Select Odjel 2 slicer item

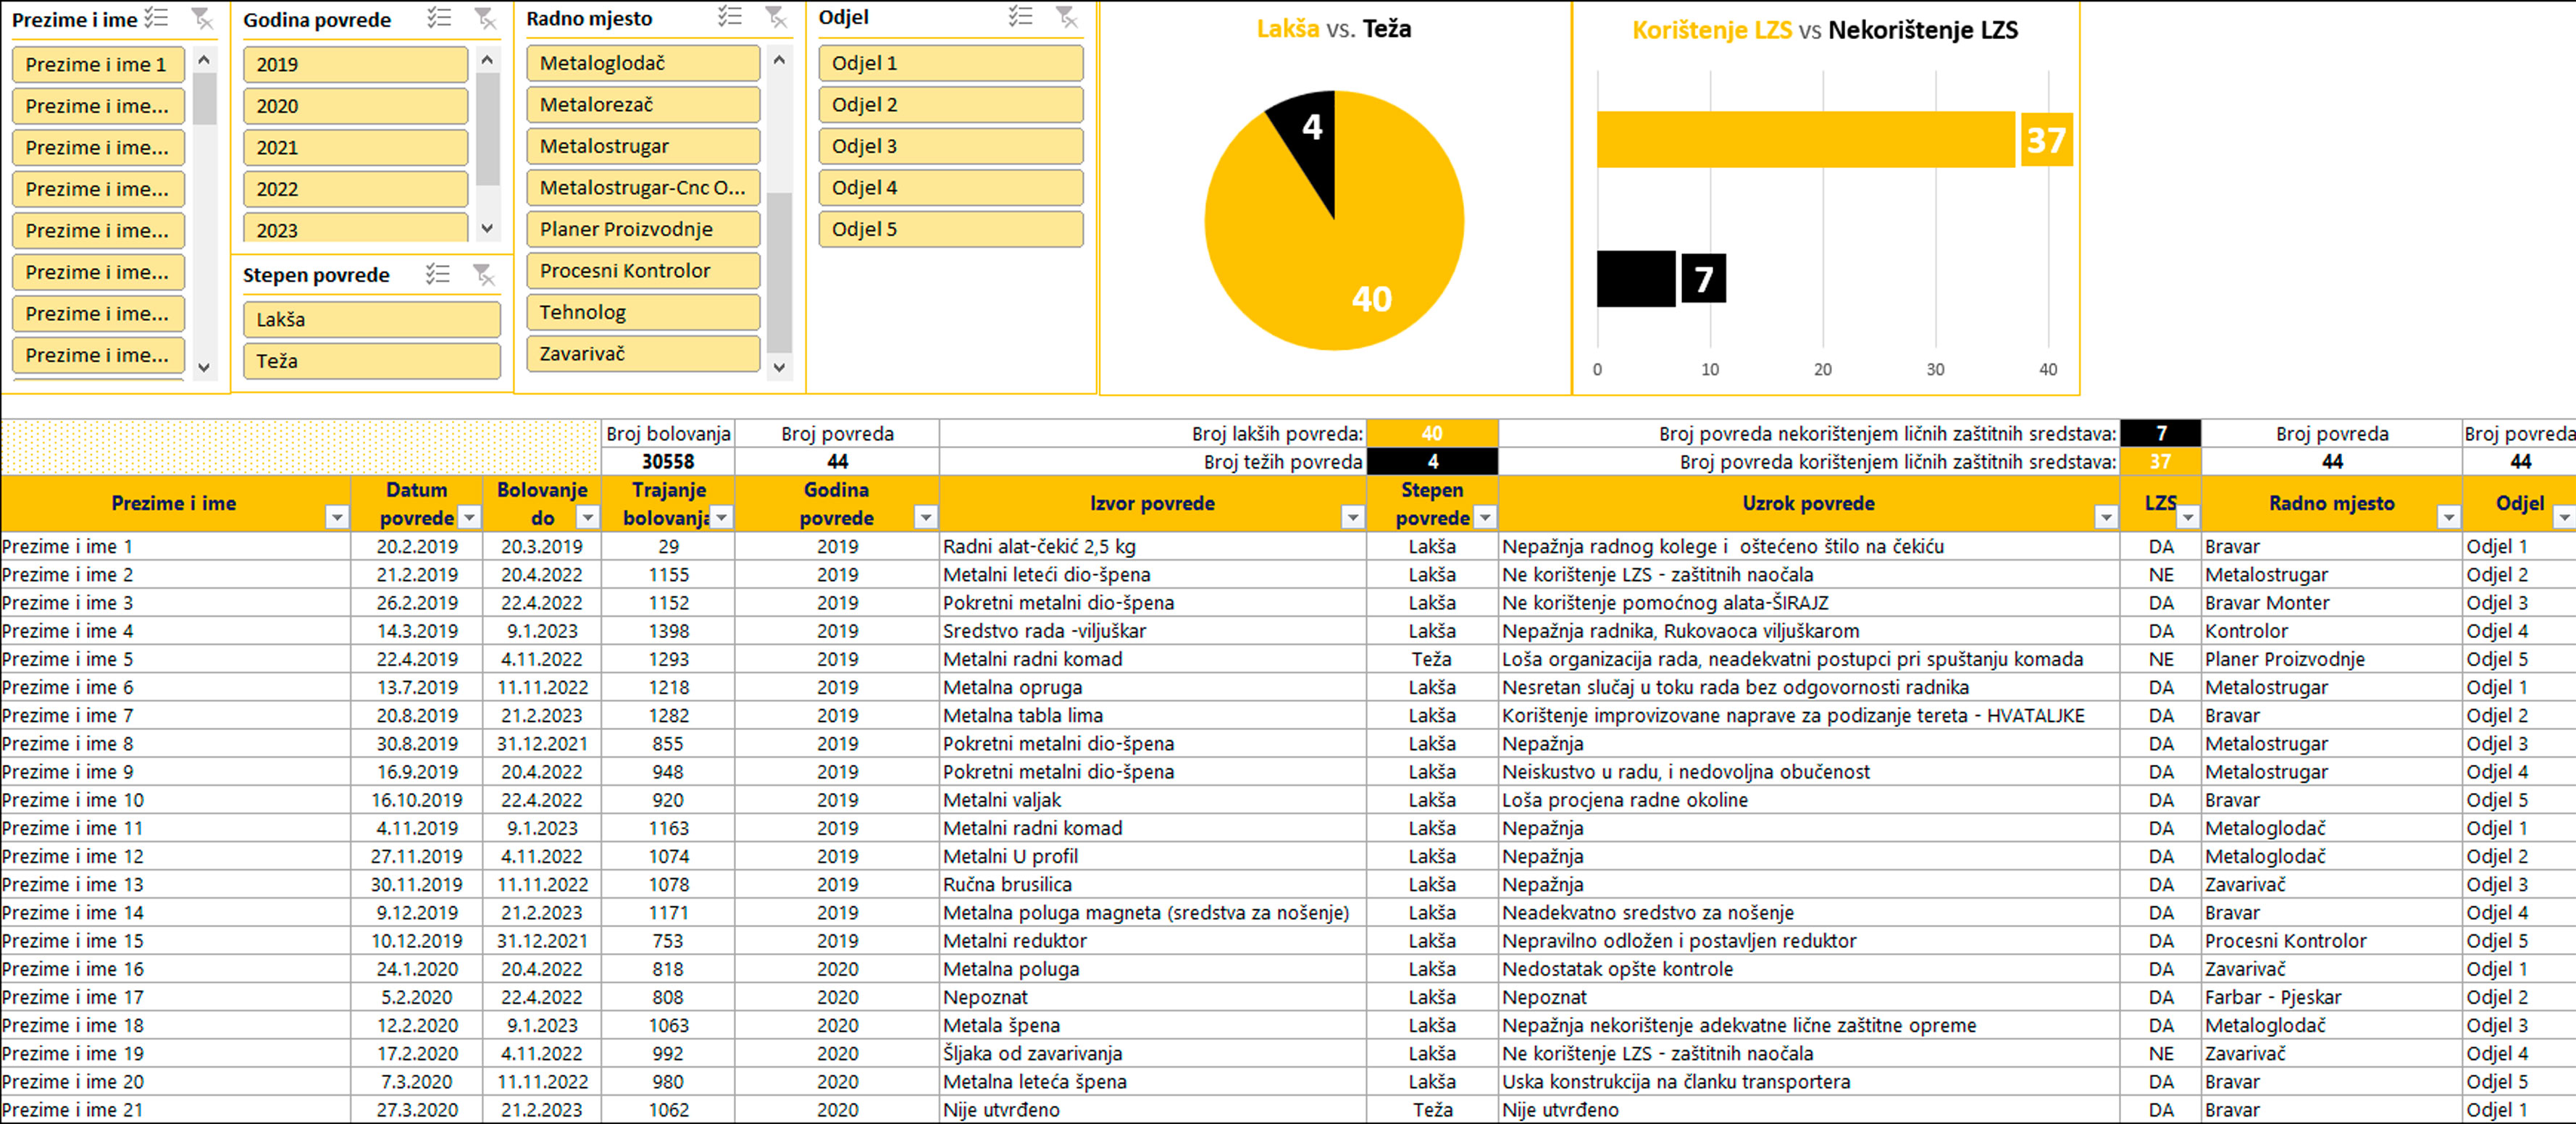950,104
